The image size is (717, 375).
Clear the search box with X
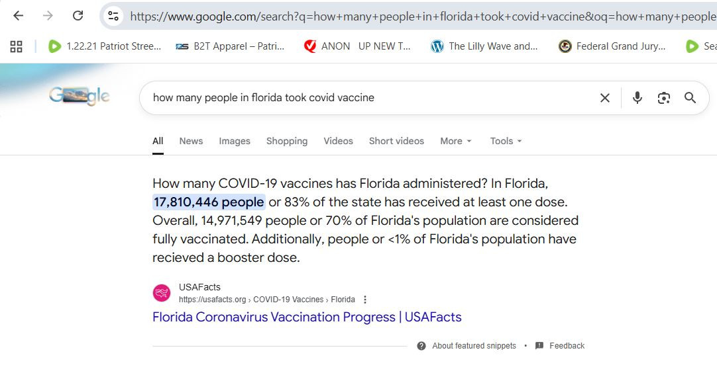[x=604, y=98]
